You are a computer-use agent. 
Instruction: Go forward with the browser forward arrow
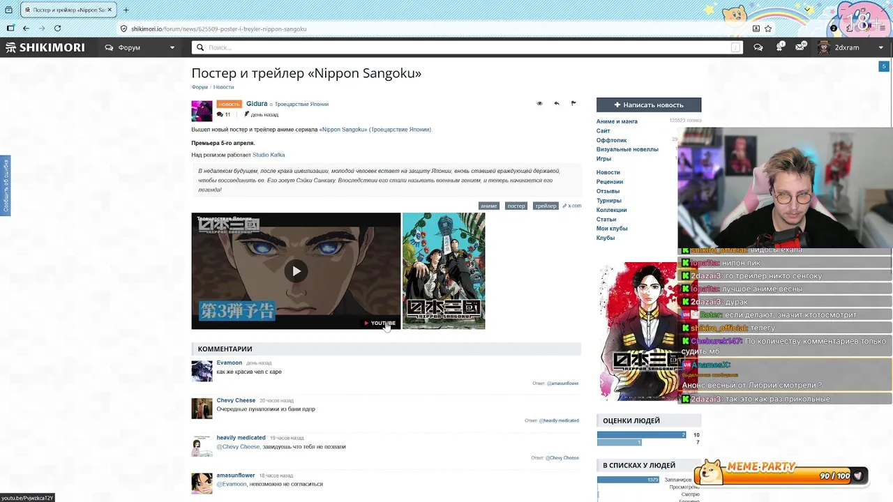click(42, 29)
